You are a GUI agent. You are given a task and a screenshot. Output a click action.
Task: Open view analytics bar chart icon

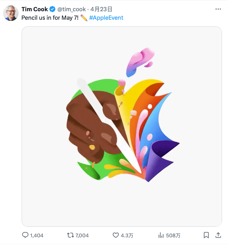[x=161, y=235]
